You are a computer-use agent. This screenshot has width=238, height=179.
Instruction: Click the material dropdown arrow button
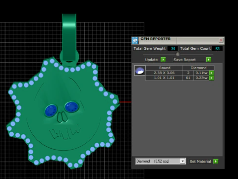pyautogui.click(x=182, y=161)
